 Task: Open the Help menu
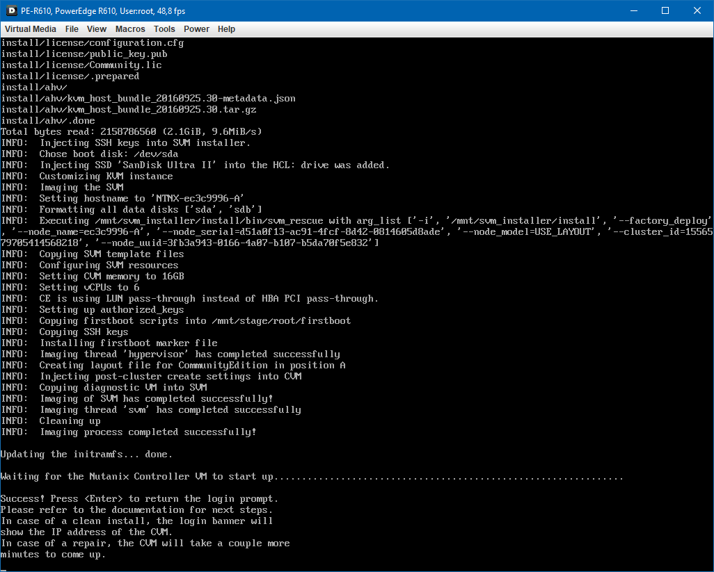pos(226,29)
